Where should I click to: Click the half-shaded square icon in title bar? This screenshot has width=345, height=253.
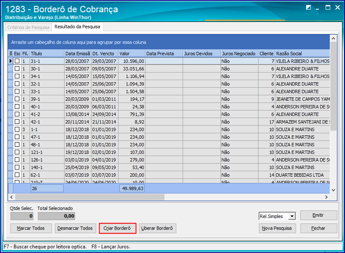tap(309, 8)
